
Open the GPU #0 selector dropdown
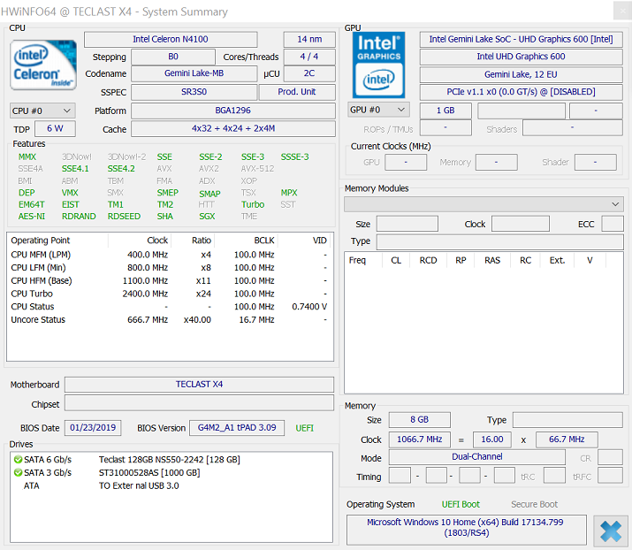coord(378,110)
